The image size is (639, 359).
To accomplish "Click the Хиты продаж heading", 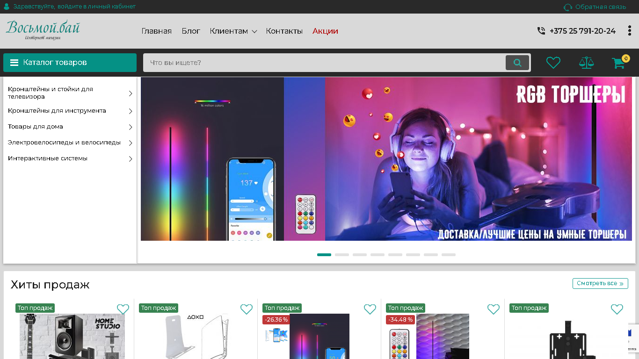I will (50, 285).
